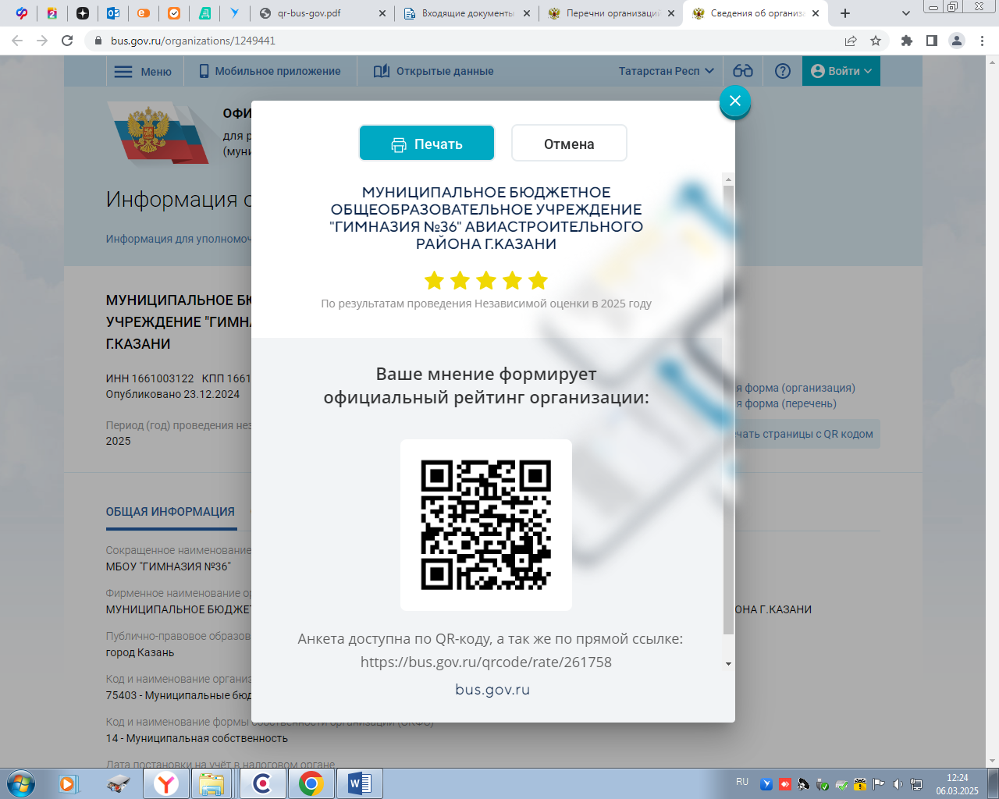Open the Открытые данные section
This screenshot has height=799, width=999.
pos(434,71)
